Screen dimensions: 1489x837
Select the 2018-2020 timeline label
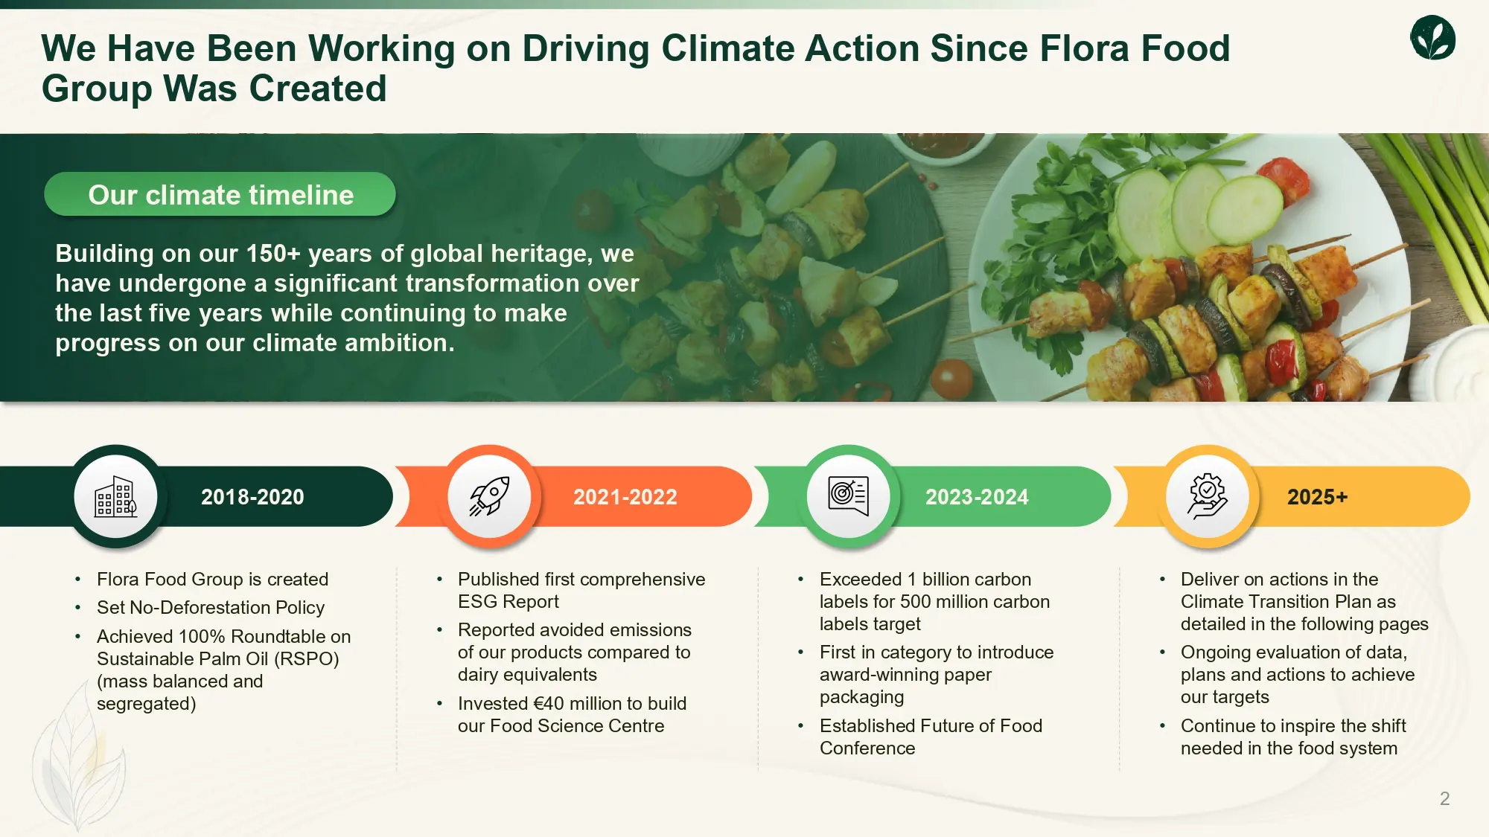point(252,497)
